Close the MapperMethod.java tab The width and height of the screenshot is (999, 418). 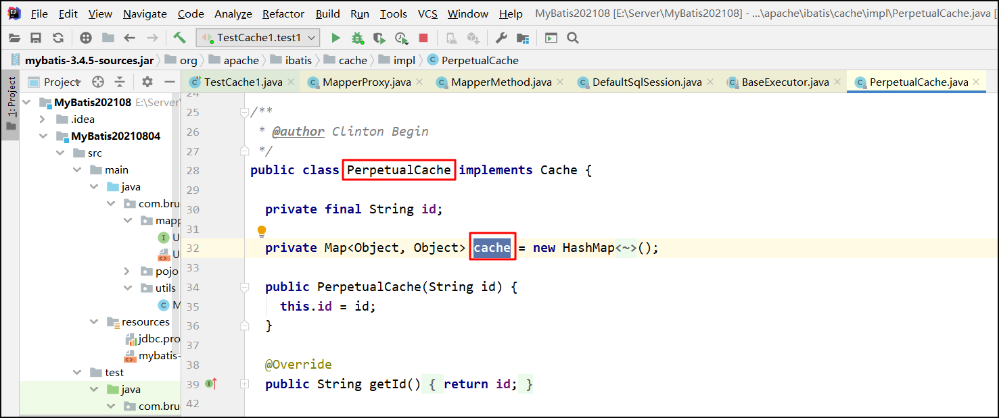pyautogui.click(x=560, y=82)
